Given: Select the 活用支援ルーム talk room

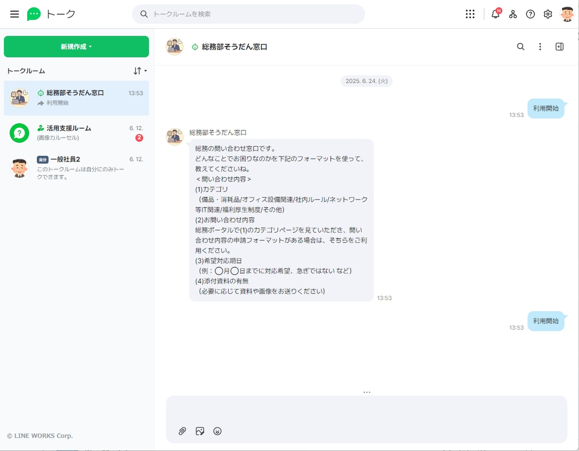Looking at the screenshot, I should coord(76,133).
